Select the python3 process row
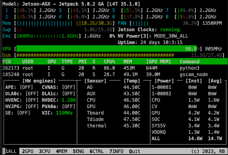The height and width of the screenshot is (155, 228). pyautogui.click(x=115, y=68)
